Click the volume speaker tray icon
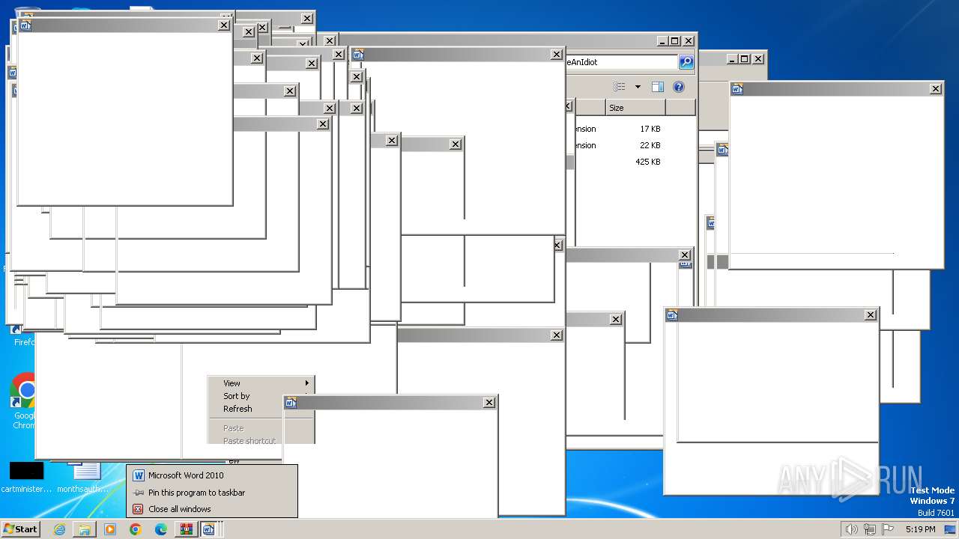The height and width of the screenshot is (539, 959). [x=851, y=529]
